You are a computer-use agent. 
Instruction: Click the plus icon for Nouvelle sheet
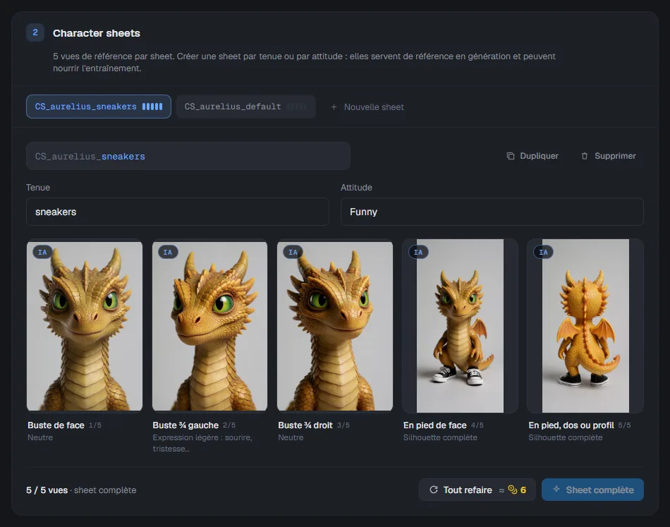click(x=334, y=107)
